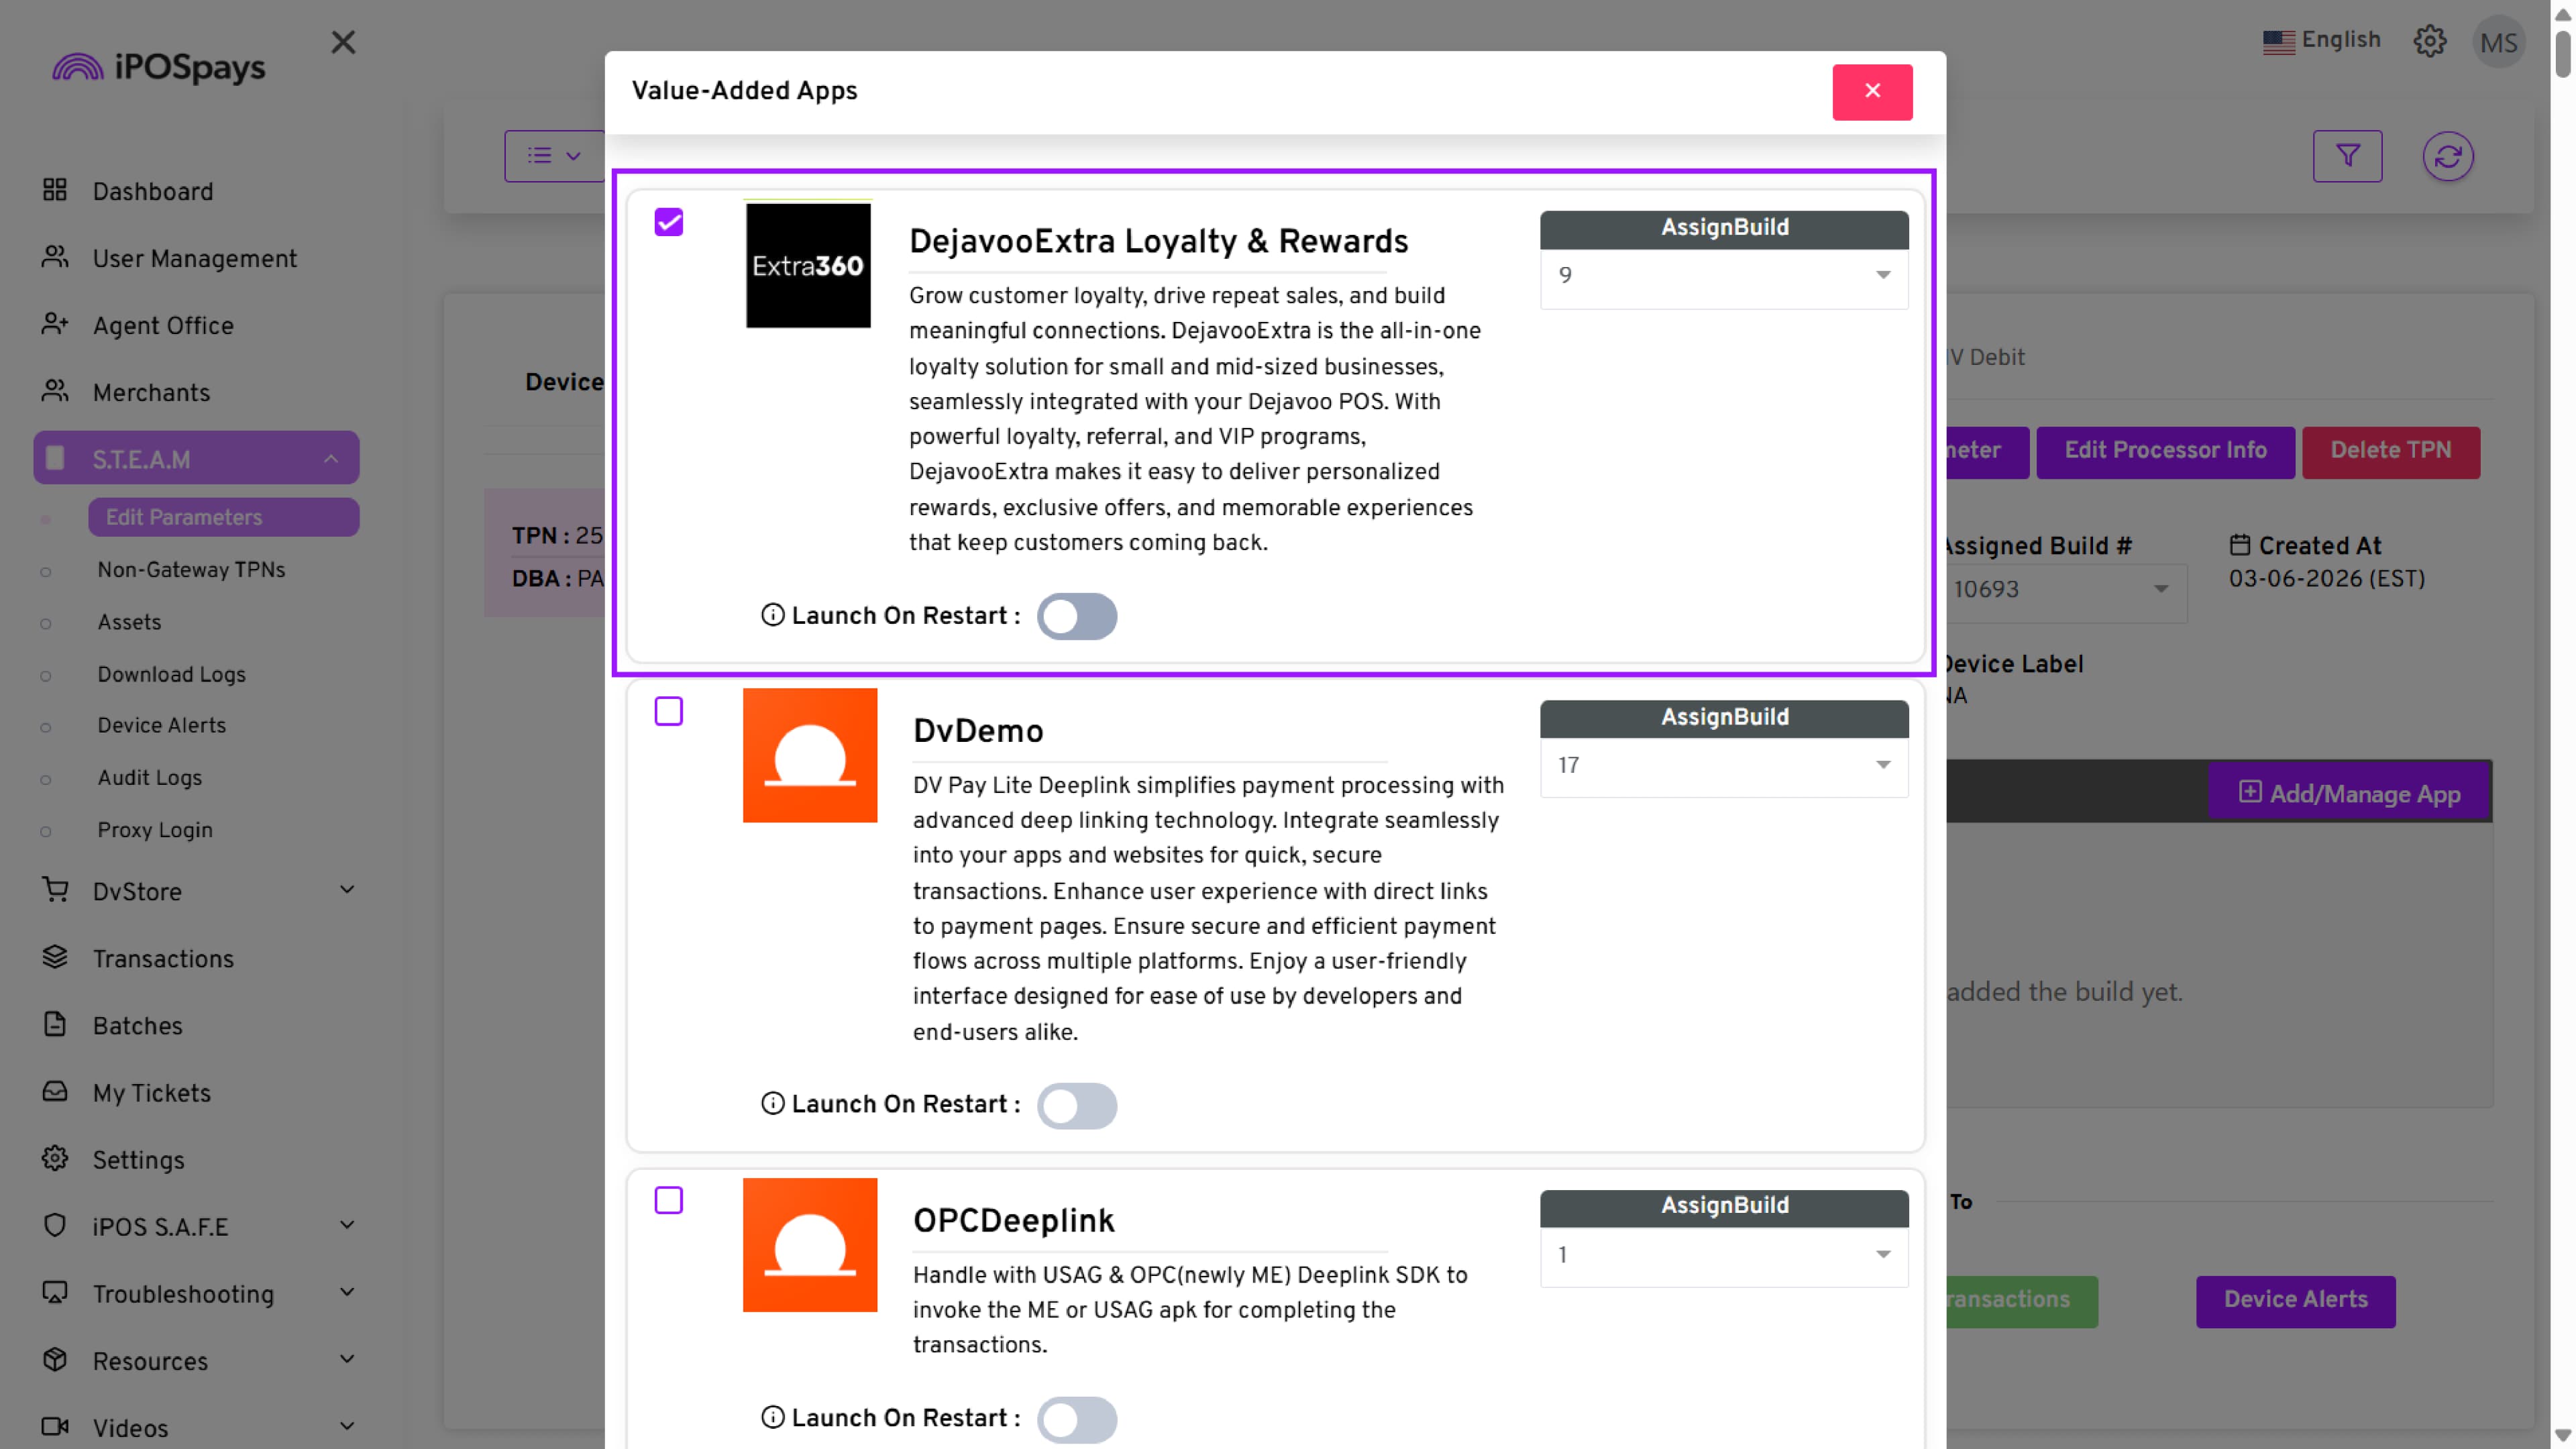The width and height of the screenshot is (2576, 1449).
Task: Click info icon for DejavooExtra Launch On Restart
Action: [772, 615]
